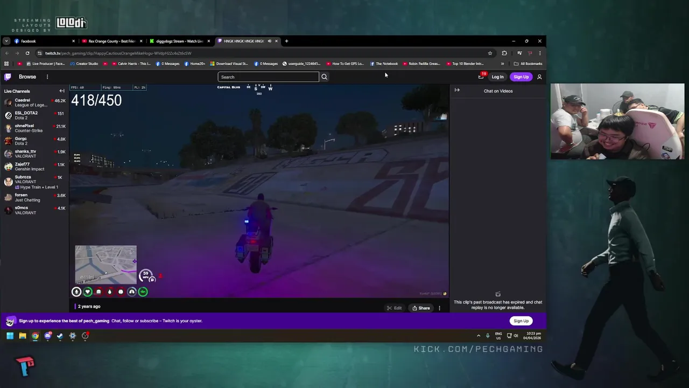Open File Explorer from the taskbar
This screenshot has height=388, width=689.
23,336
